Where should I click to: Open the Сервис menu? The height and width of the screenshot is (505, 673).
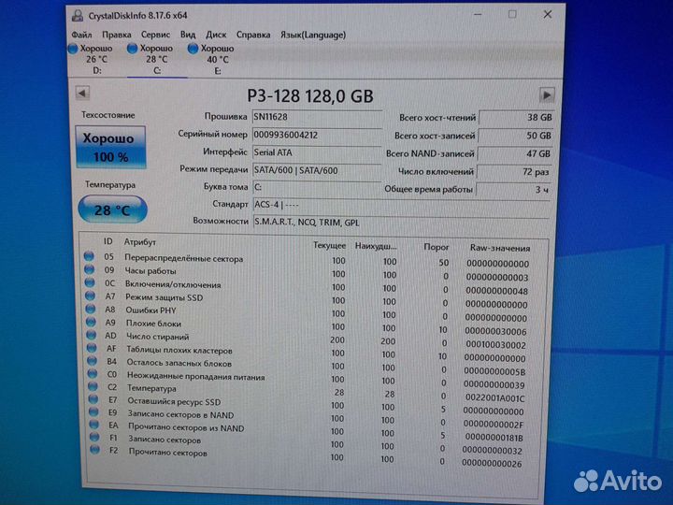click(x=155, y=35)
